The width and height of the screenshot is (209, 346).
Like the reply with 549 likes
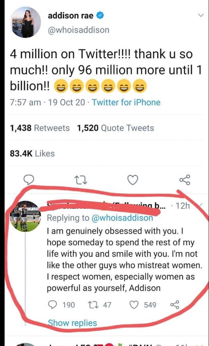coord(134,305)
